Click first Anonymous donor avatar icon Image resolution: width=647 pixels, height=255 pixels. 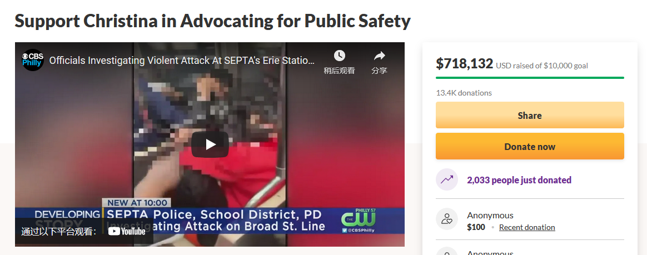[x=447, y=219]
